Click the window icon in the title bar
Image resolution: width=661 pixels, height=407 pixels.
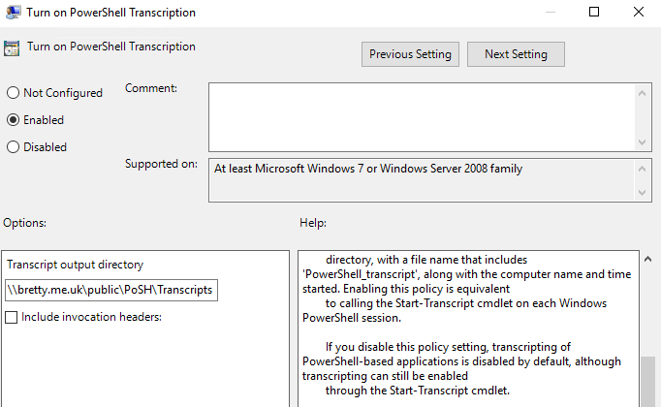(x=13, y=13)
